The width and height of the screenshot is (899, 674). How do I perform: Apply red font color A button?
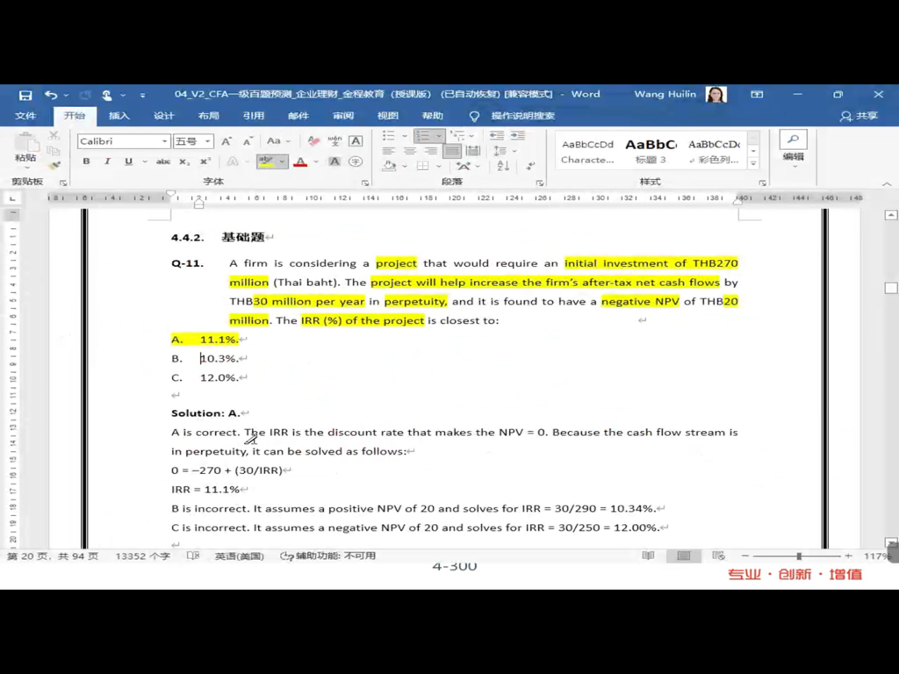coord(300,161)
